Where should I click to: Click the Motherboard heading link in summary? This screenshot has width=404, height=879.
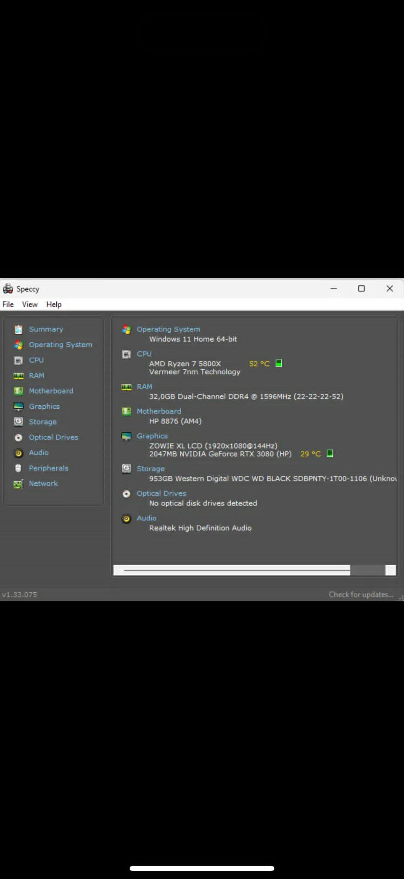pyautogui.click(x=159, y=411)
